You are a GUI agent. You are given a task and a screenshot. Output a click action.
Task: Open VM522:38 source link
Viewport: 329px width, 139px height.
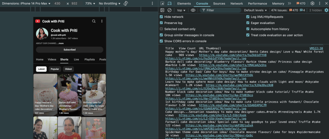(x=316, y=48)
